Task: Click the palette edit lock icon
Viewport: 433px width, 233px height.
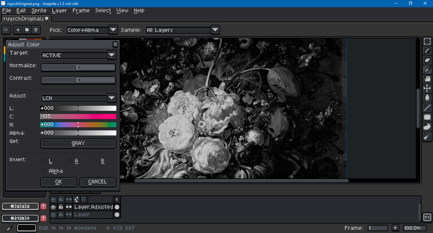Action: pos(6,30)
